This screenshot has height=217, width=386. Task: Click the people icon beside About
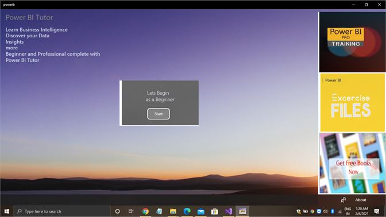[343, 200]
